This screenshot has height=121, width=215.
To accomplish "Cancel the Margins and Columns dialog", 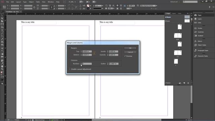I will (x=130, y=52).
